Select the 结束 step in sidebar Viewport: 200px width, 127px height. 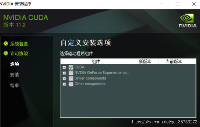coord(14,86)
